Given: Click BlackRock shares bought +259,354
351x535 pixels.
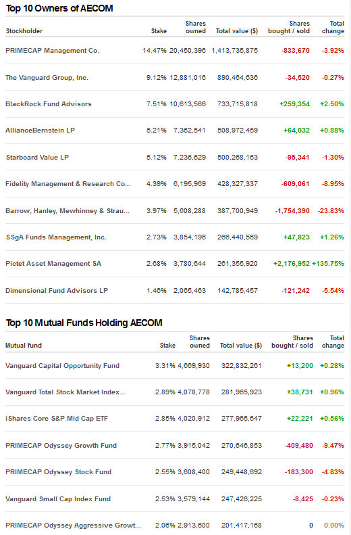Looking at the screenshot, I should click(295, 104).
